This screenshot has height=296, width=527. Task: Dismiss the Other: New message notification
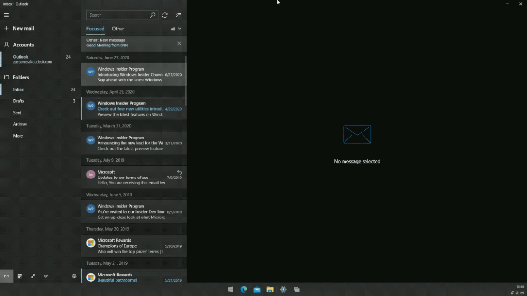(x=179, y=43)
